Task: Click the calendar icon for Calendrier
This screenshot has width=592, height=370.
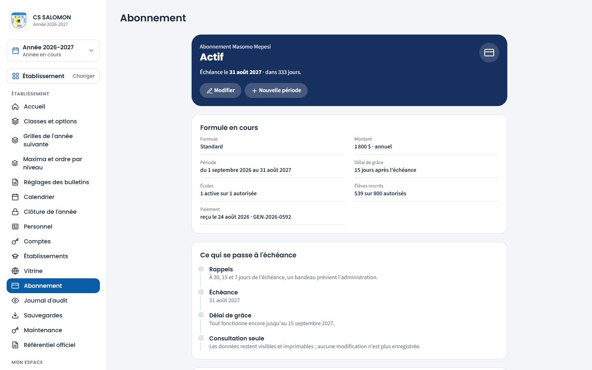Action: click(15, 197)
